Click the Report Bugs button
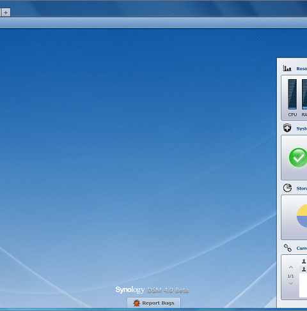 coord(153,303)
